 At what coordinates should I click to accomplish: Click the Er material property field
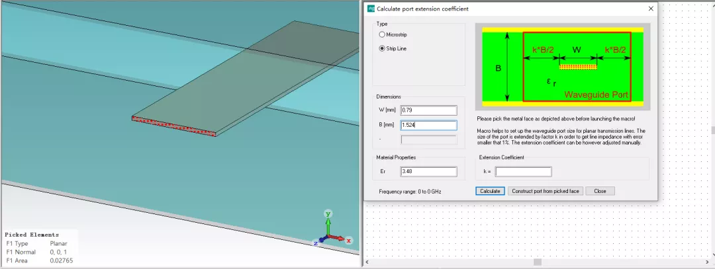click(x=428, y=172)
